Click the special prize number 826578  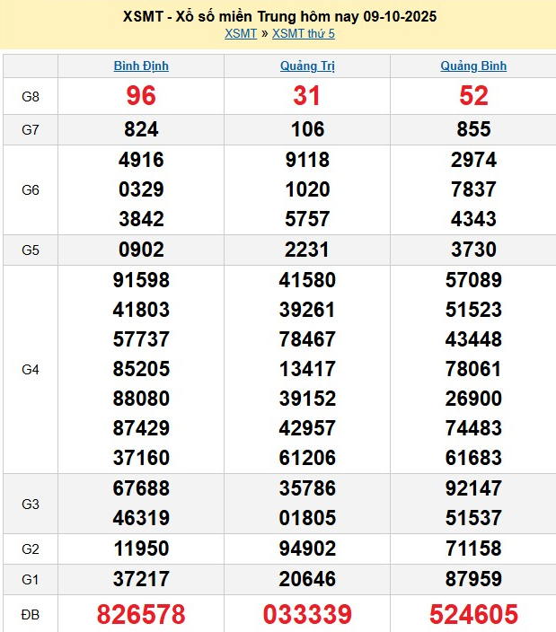coord(141,614)
